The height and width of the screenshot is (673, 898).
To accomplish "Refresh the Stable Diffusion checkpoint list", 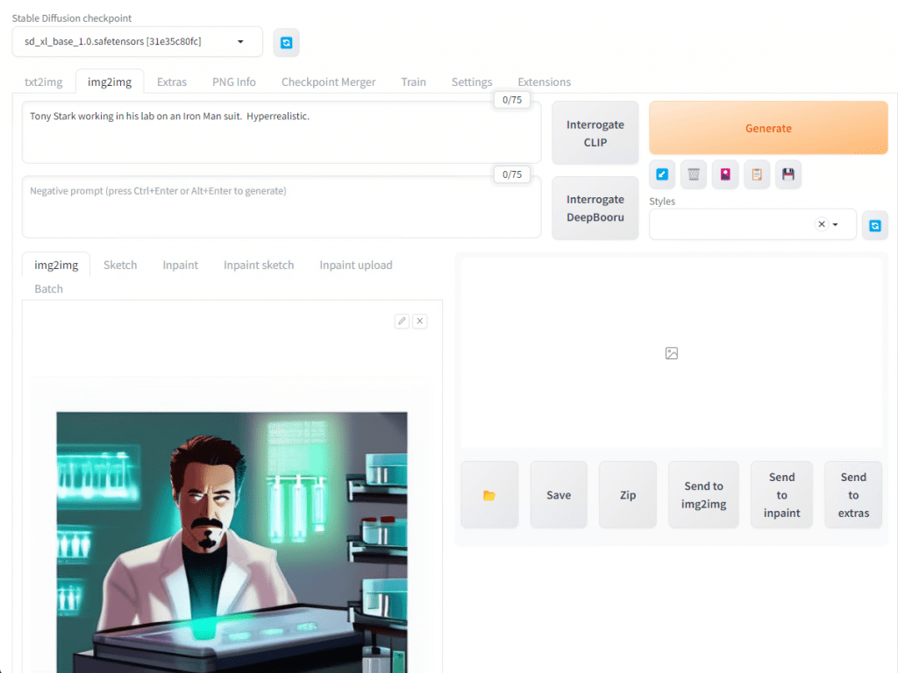I will 287,42.
